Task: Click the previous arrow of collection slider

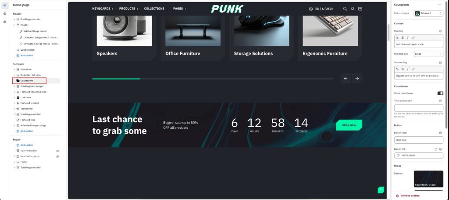Action: [x=346, y=79]
